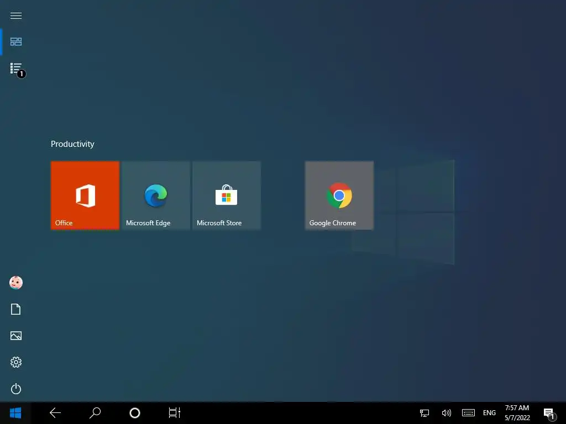Open the Task View button
Screen dimensions: 566x424
coord(175,413)
